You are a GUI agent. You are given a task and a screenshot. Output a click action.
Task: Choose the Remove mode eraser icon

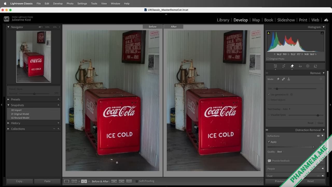(278, 79)
